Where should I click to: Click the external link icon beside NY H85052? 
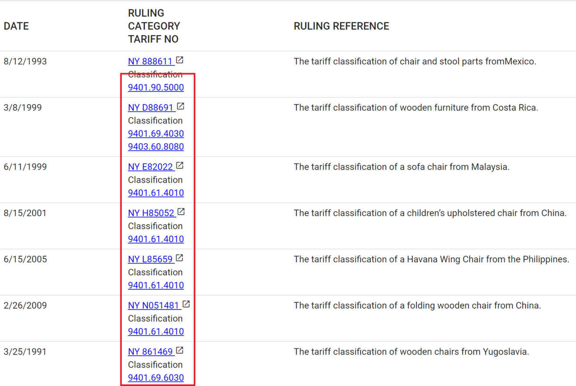click(x=181, y=212)
